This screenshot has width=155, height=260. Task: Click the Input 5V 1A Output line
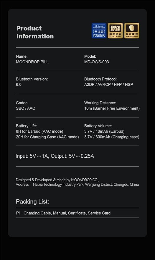(55, 156)
